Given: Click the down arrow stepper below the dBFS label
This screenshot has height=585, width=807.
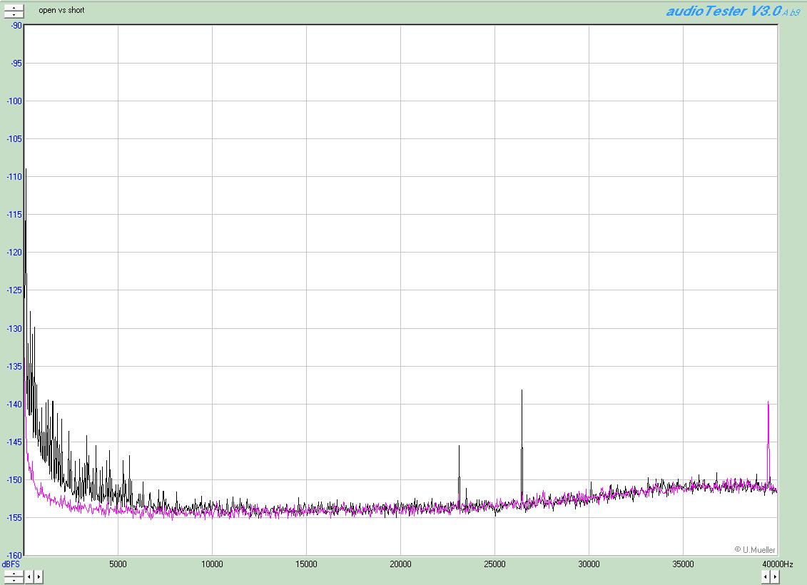Looking at the screenshot, I should [14, 581].
